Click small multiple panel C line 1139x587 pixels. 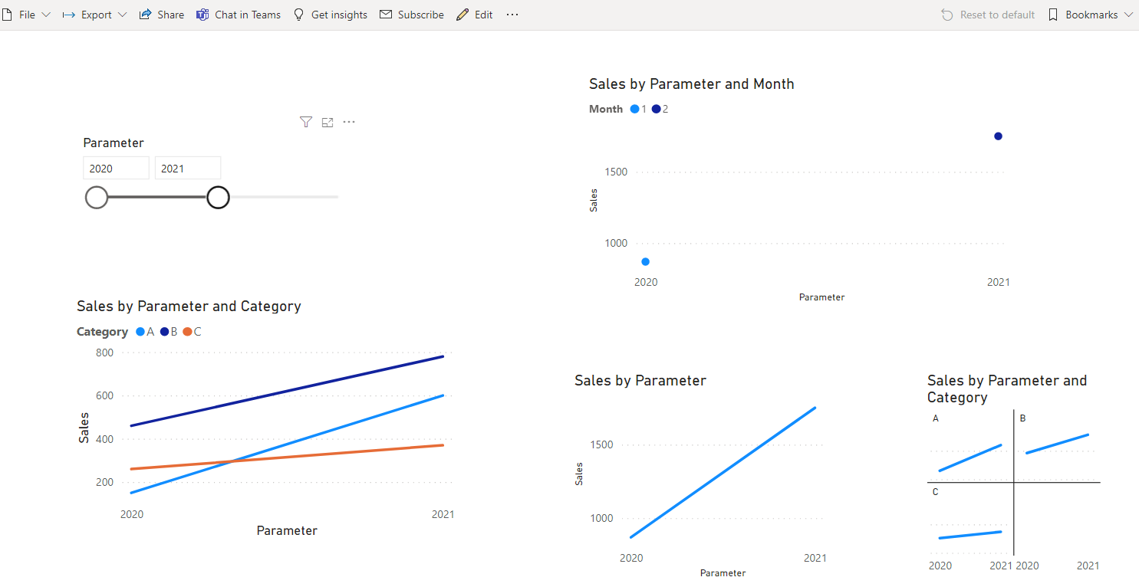pos(969,535)
